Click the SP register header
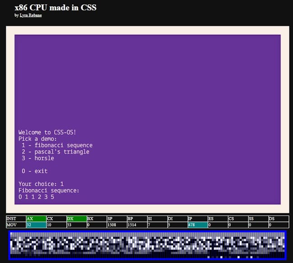 coord(117,219)
